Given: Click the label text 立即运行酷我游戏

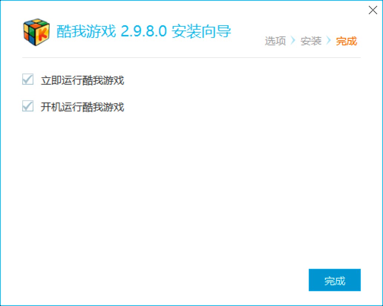Looking at the screenshot, I should tap(82, 80).
